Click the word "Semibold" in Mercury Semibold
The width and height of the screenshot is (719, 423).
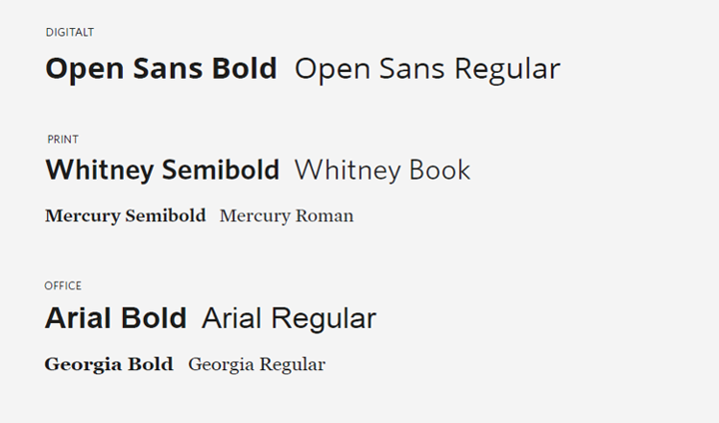coord(165,215)
